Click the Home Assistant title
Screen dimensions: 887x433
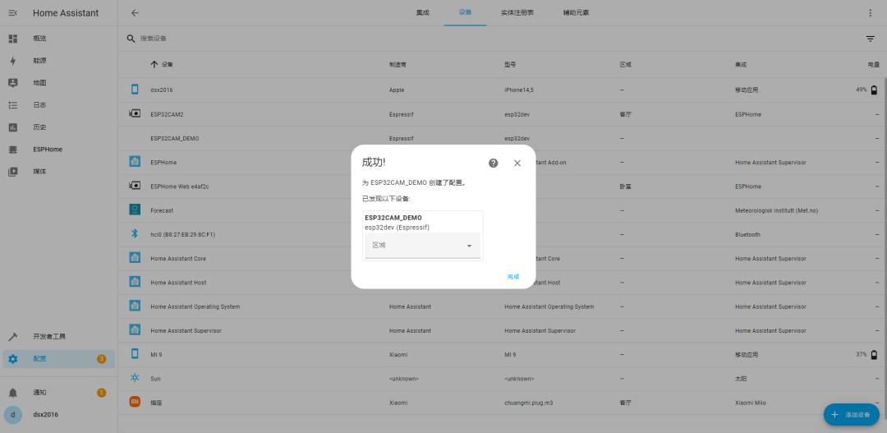[66, 13]
